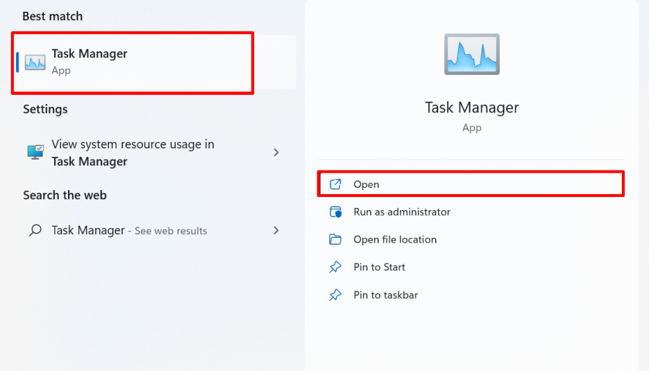Click the monitor icon beside the Settings result

35,153
